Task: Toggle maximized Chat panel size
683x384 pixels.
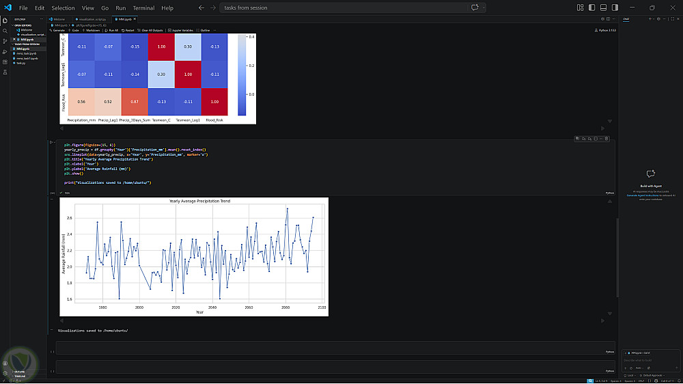Action: tap(672, 19)
